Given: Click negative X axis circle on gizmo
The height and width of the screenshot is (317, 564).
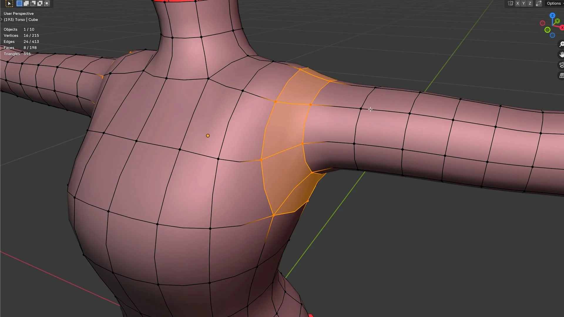Looking at the screenshot, I should click(543, 23).
